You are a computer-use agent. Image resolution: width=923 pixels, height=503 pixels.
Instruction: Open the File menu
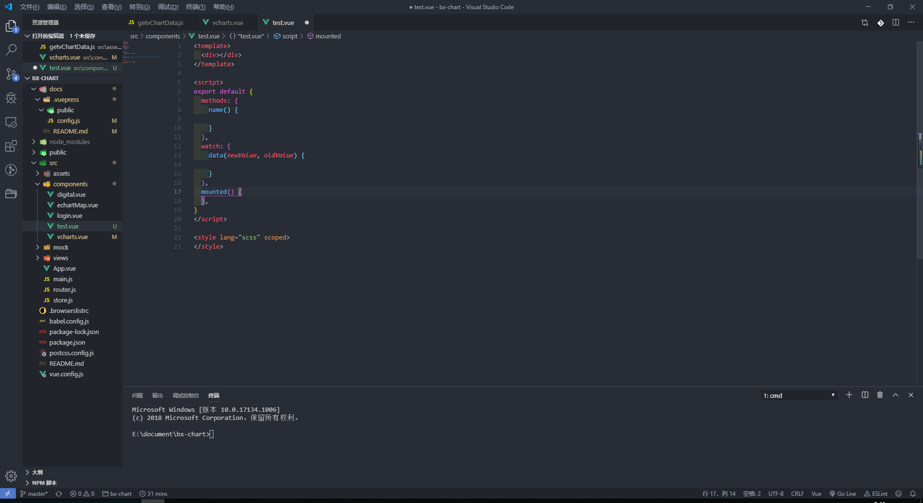29,7
